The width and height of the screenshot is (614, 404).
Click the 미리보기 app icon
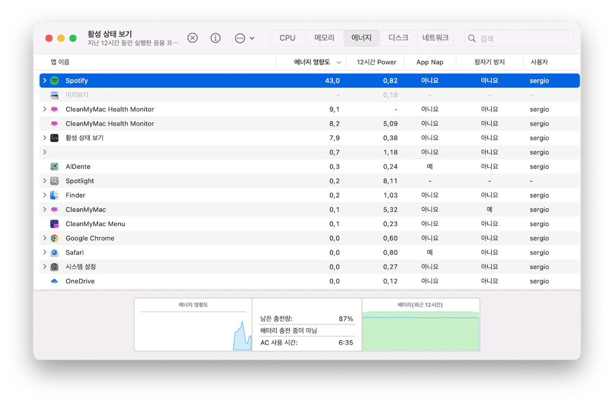[55, 95]
